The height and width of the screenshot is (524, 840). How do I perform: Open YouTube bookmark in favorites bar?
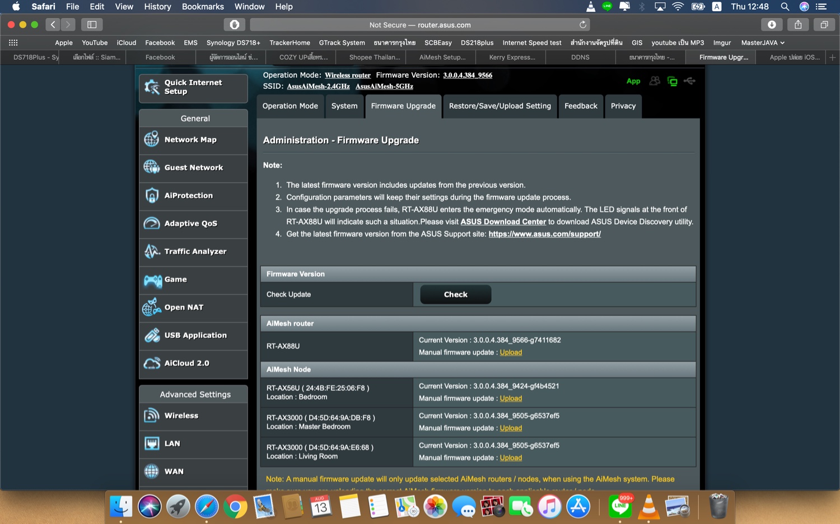coord(95,43)
